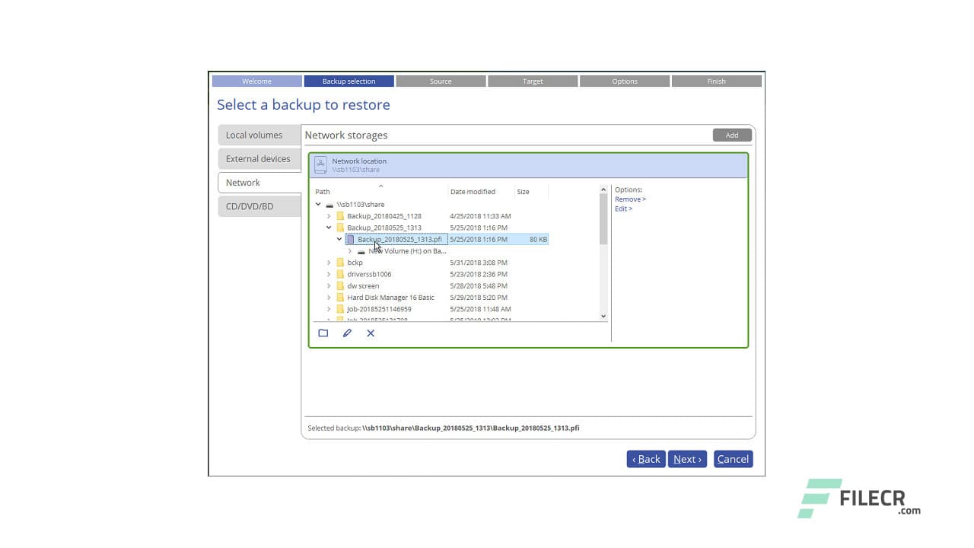Expand the New Volume (H:) entry
Image resolution: width=974 pixels, height=548 pixels.
tap(349, 250)
